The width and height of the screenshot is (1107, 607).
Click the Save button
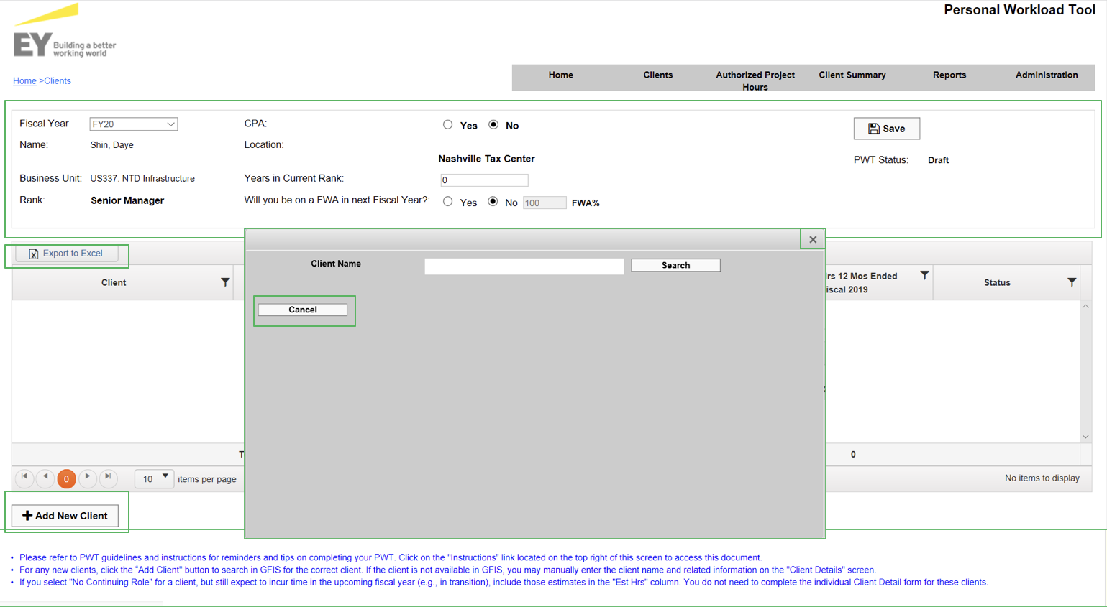coord(887,129)
